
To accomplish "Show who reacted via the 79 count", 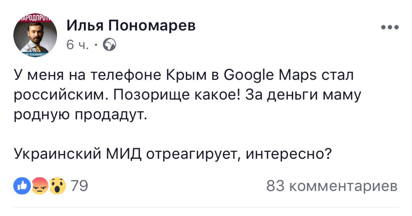I will pos(79,187).
